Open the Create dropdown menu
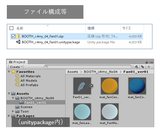Screen dimensions: 161x131 [x=16, y=67]
